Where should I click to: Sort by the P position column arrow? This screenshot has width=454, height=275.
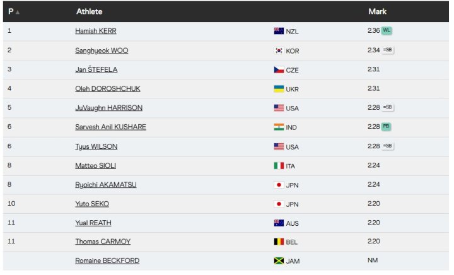pyautogui.click(x=17, y=12)
